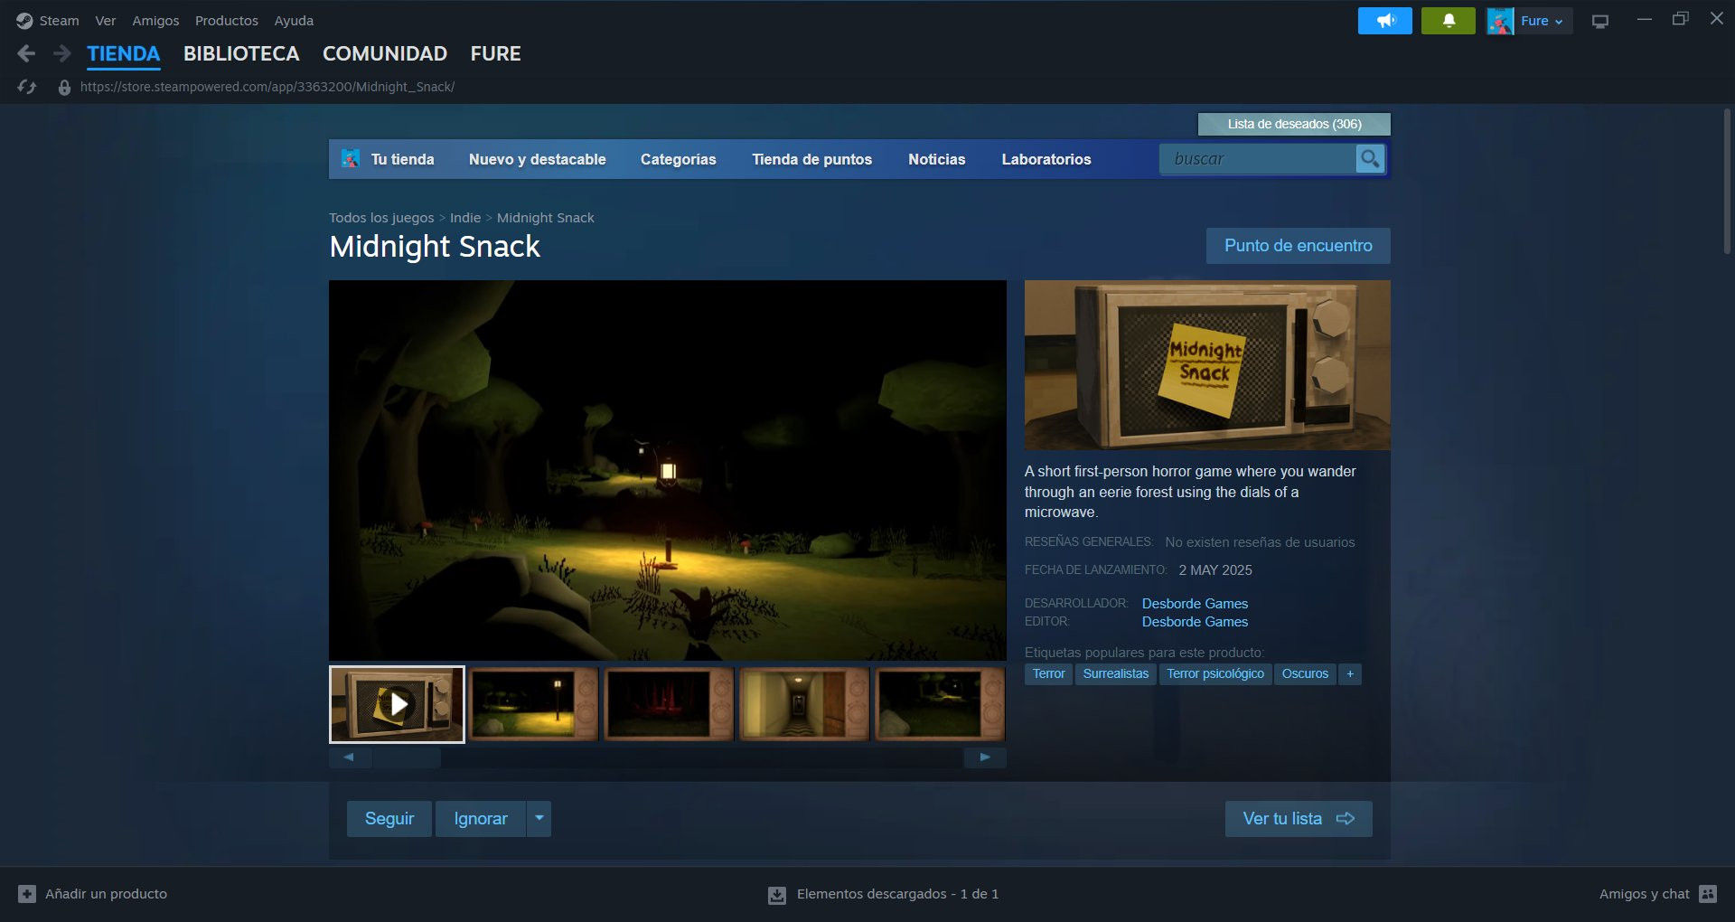Open Tu tienda store menu
This screenshot has height=922, width=1735.
(x=402, y=159)
